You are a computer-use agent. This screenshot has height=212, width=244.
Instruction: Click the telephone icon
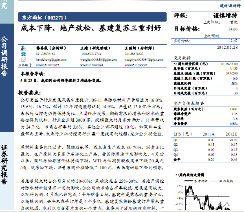23,54
